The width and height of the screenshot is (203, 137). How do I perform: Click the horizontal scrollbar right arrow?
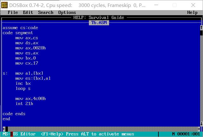coord(199,129)
